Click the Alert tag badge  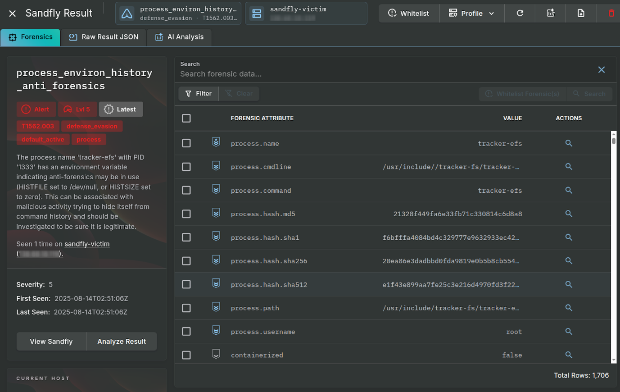click(36, 109)
